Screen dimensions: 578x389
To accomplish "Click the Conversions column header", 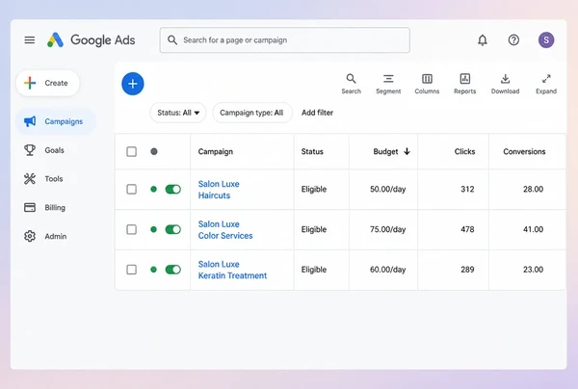I will coord(524,151).
